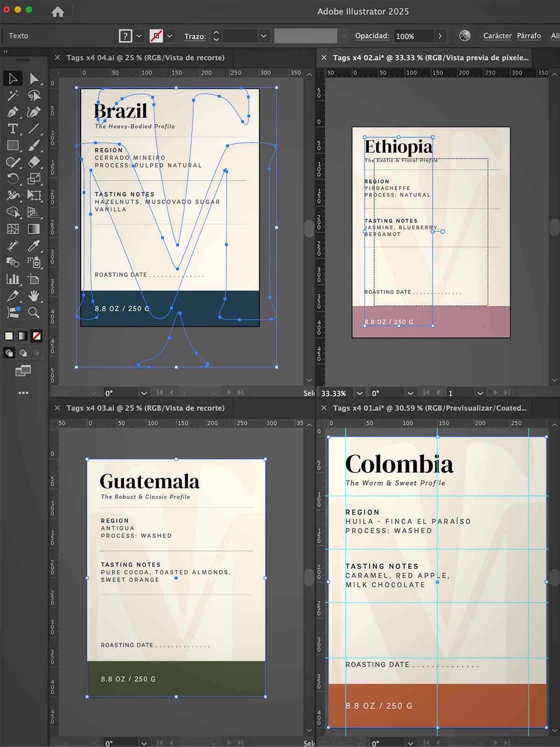Click the Home icon in title bar
Image resolution: width=560 pixels, height=747 pixels.
pyautogui.click(x=58, y=12)
